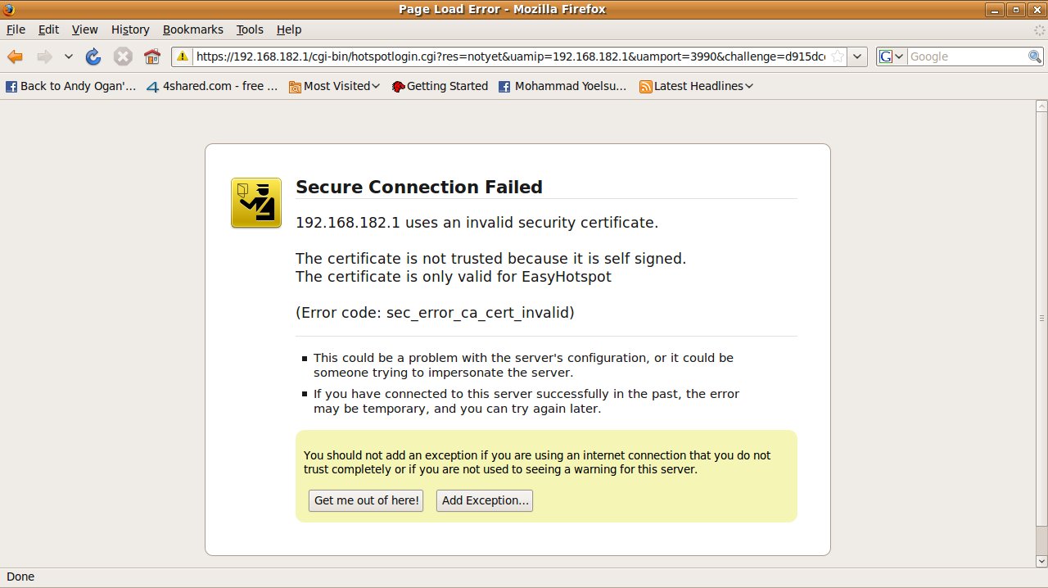Click the warning site identity icon
This screenshot has height=588, width=1048.
pyautogui.click(x=182, y=57)
